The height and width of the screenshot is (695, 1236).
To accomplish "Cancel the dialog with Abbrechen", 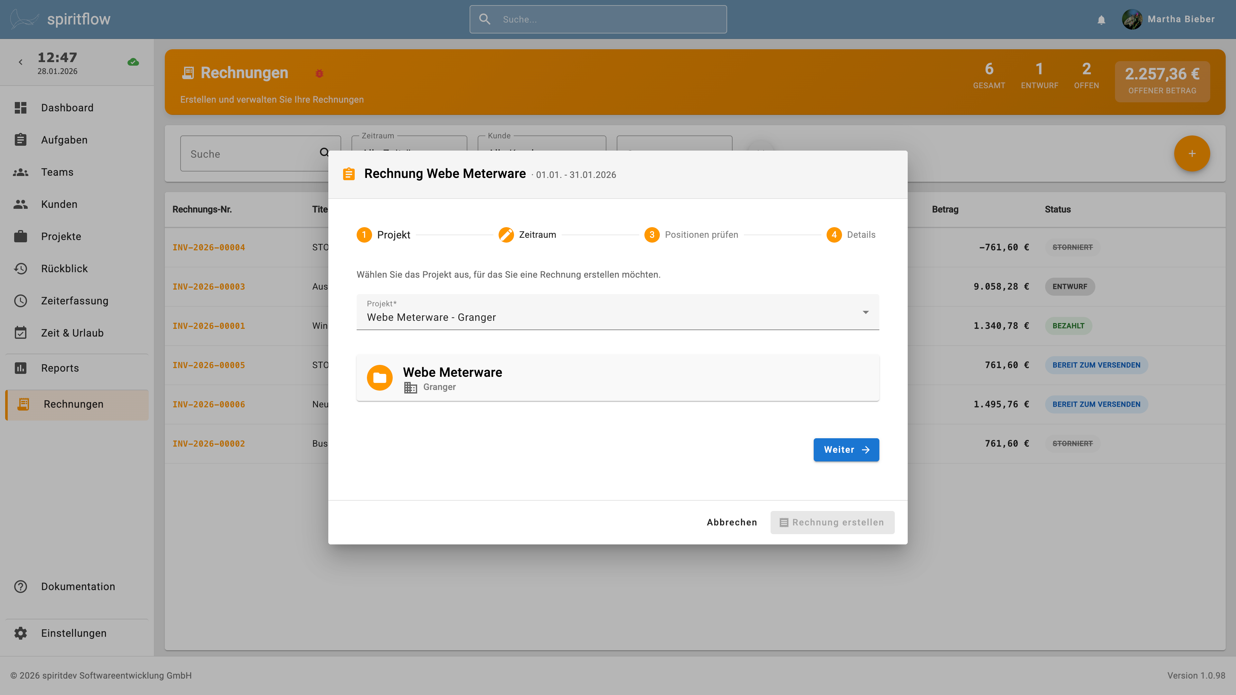I will [732, 522].
